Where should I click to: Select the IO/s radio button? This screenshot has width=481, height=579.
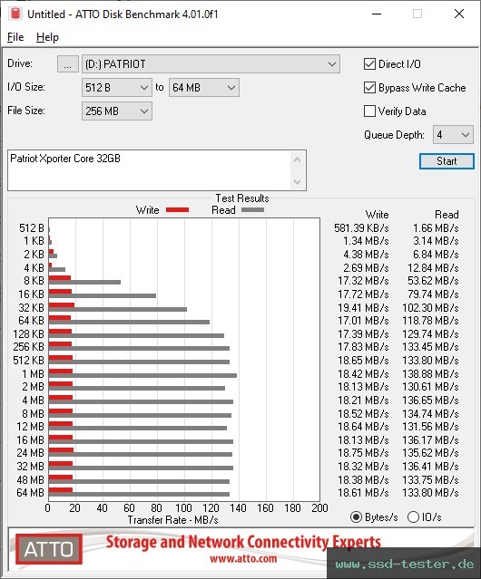[x=413, y=517]
